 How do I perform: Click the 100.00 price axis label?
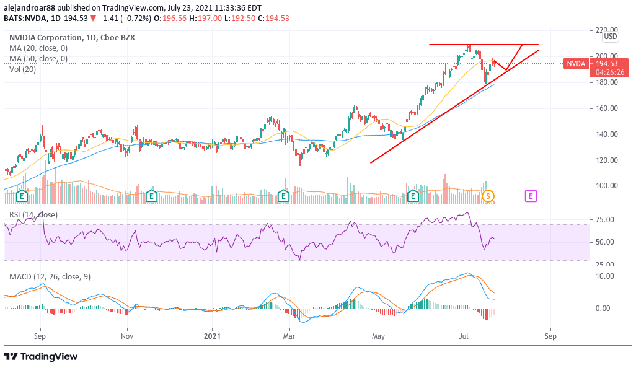coord(606,186)
